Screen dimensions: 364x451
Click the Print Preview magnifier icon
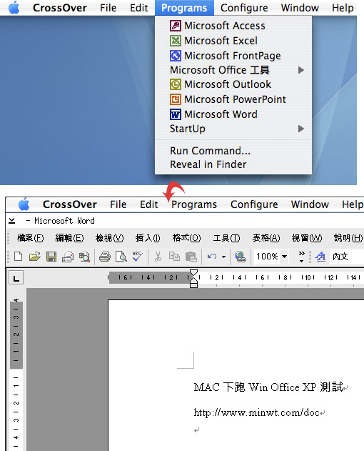(x=121, y=257)
